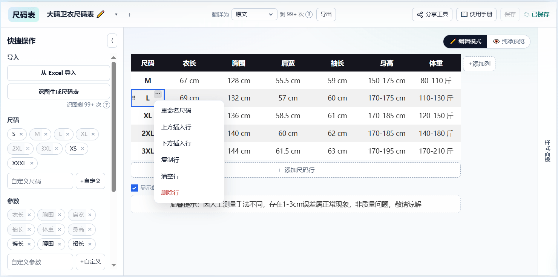Remove the 体重 parameter tag
The height and width of the screenshot is (277, 558).
click(x=59, y=230)
